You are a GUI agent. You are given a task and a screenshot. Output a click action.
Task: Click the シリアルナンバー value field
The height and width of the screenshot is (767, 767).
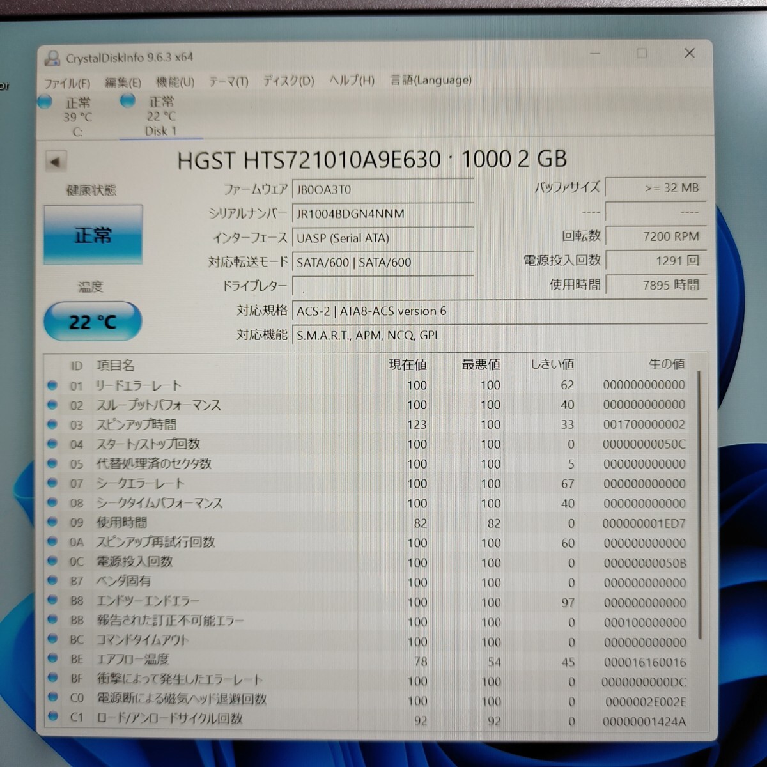point(382,213)
